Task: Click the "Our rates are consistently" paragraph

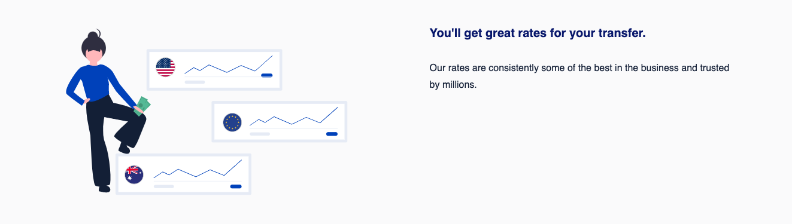Action: [x=579, y=76]
